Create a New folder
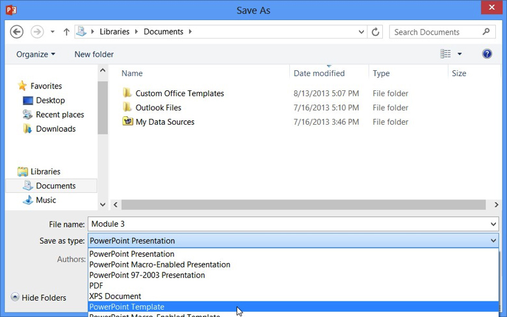 94,55
